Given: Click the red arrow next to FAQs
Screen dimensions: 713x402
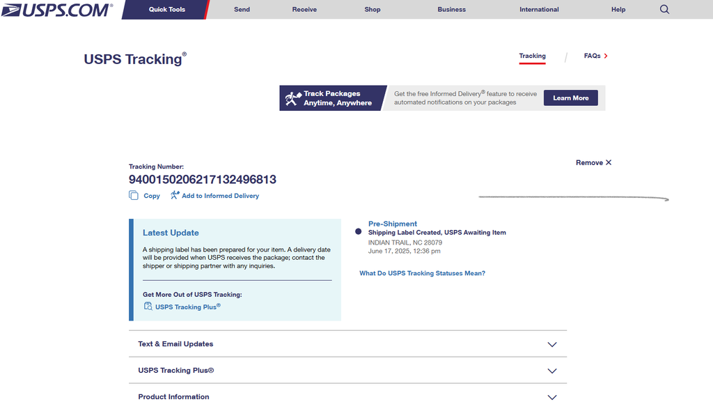Looking at the screenshot, I should (606, 56).
